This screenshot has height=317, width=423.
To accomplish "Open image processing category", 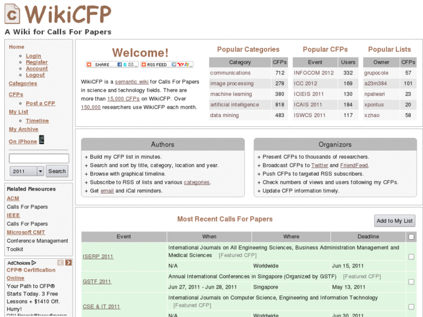I will point(232,84).
